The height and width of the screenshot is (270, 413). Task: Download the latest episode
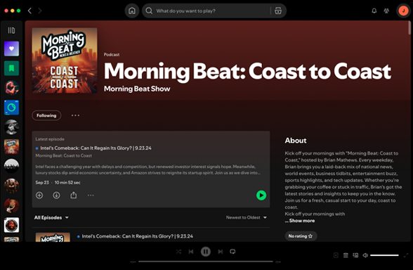click(56, 195)
